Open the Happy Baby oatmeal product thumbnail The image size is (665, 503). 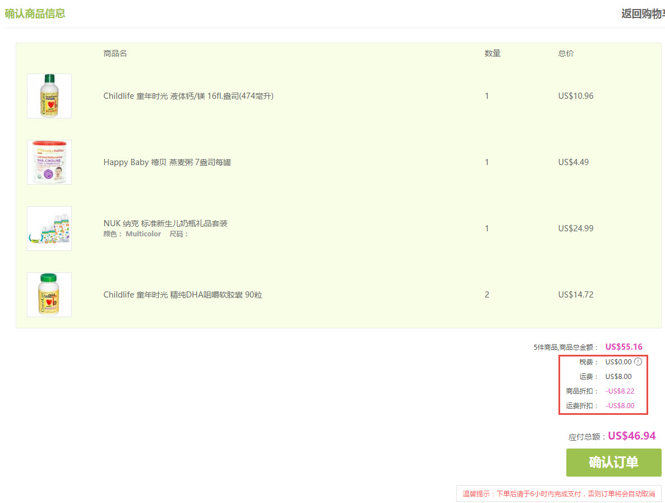(49, 162)
